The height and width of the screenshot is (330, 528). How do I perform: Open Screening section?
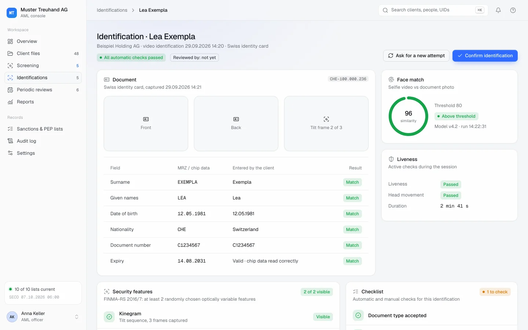(43, 66)
